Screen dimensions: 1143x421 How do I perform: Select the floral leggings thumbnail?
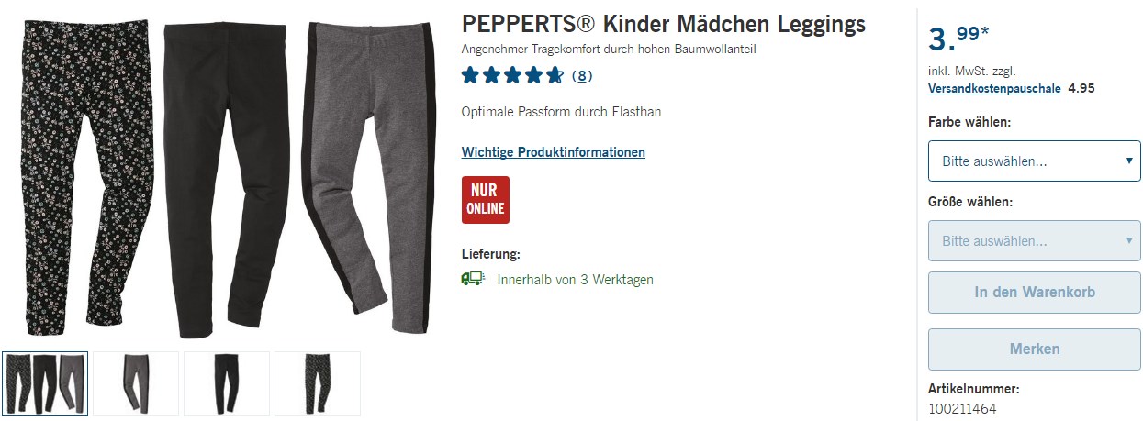(x=318, y=383)
